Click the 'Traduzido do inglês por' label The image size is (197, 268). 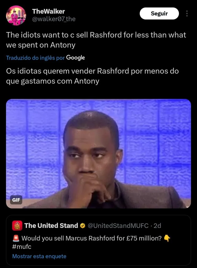pyautogui.click(x=35, y=58)
